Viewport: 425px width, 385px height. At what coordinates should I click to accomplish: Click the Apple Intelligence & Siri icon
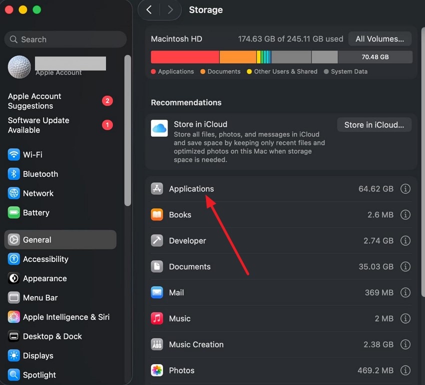tap(13, 317)
